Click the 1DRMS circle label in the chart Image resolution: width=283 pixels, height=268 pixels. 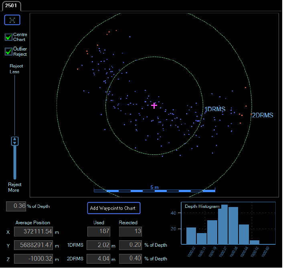click(215, 109)
